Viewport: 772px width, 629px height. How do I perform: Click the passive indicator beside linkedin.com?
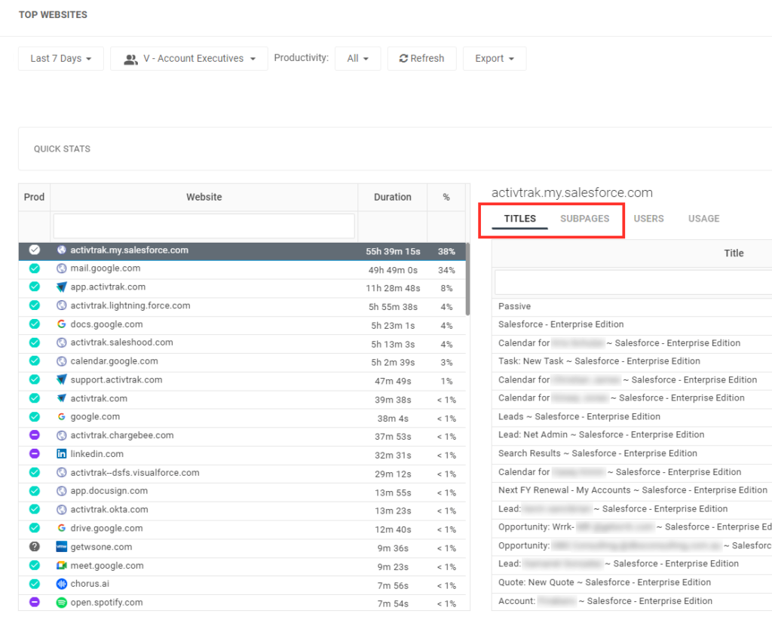pyautogui.click(x=33, y=453)
